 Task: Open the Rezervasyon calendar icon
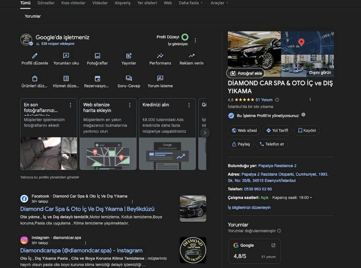click(97, 78)
